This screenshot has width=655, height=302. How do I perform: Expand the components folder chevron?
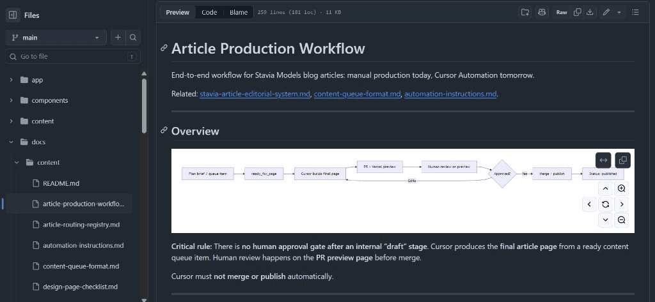coord(12,100)
